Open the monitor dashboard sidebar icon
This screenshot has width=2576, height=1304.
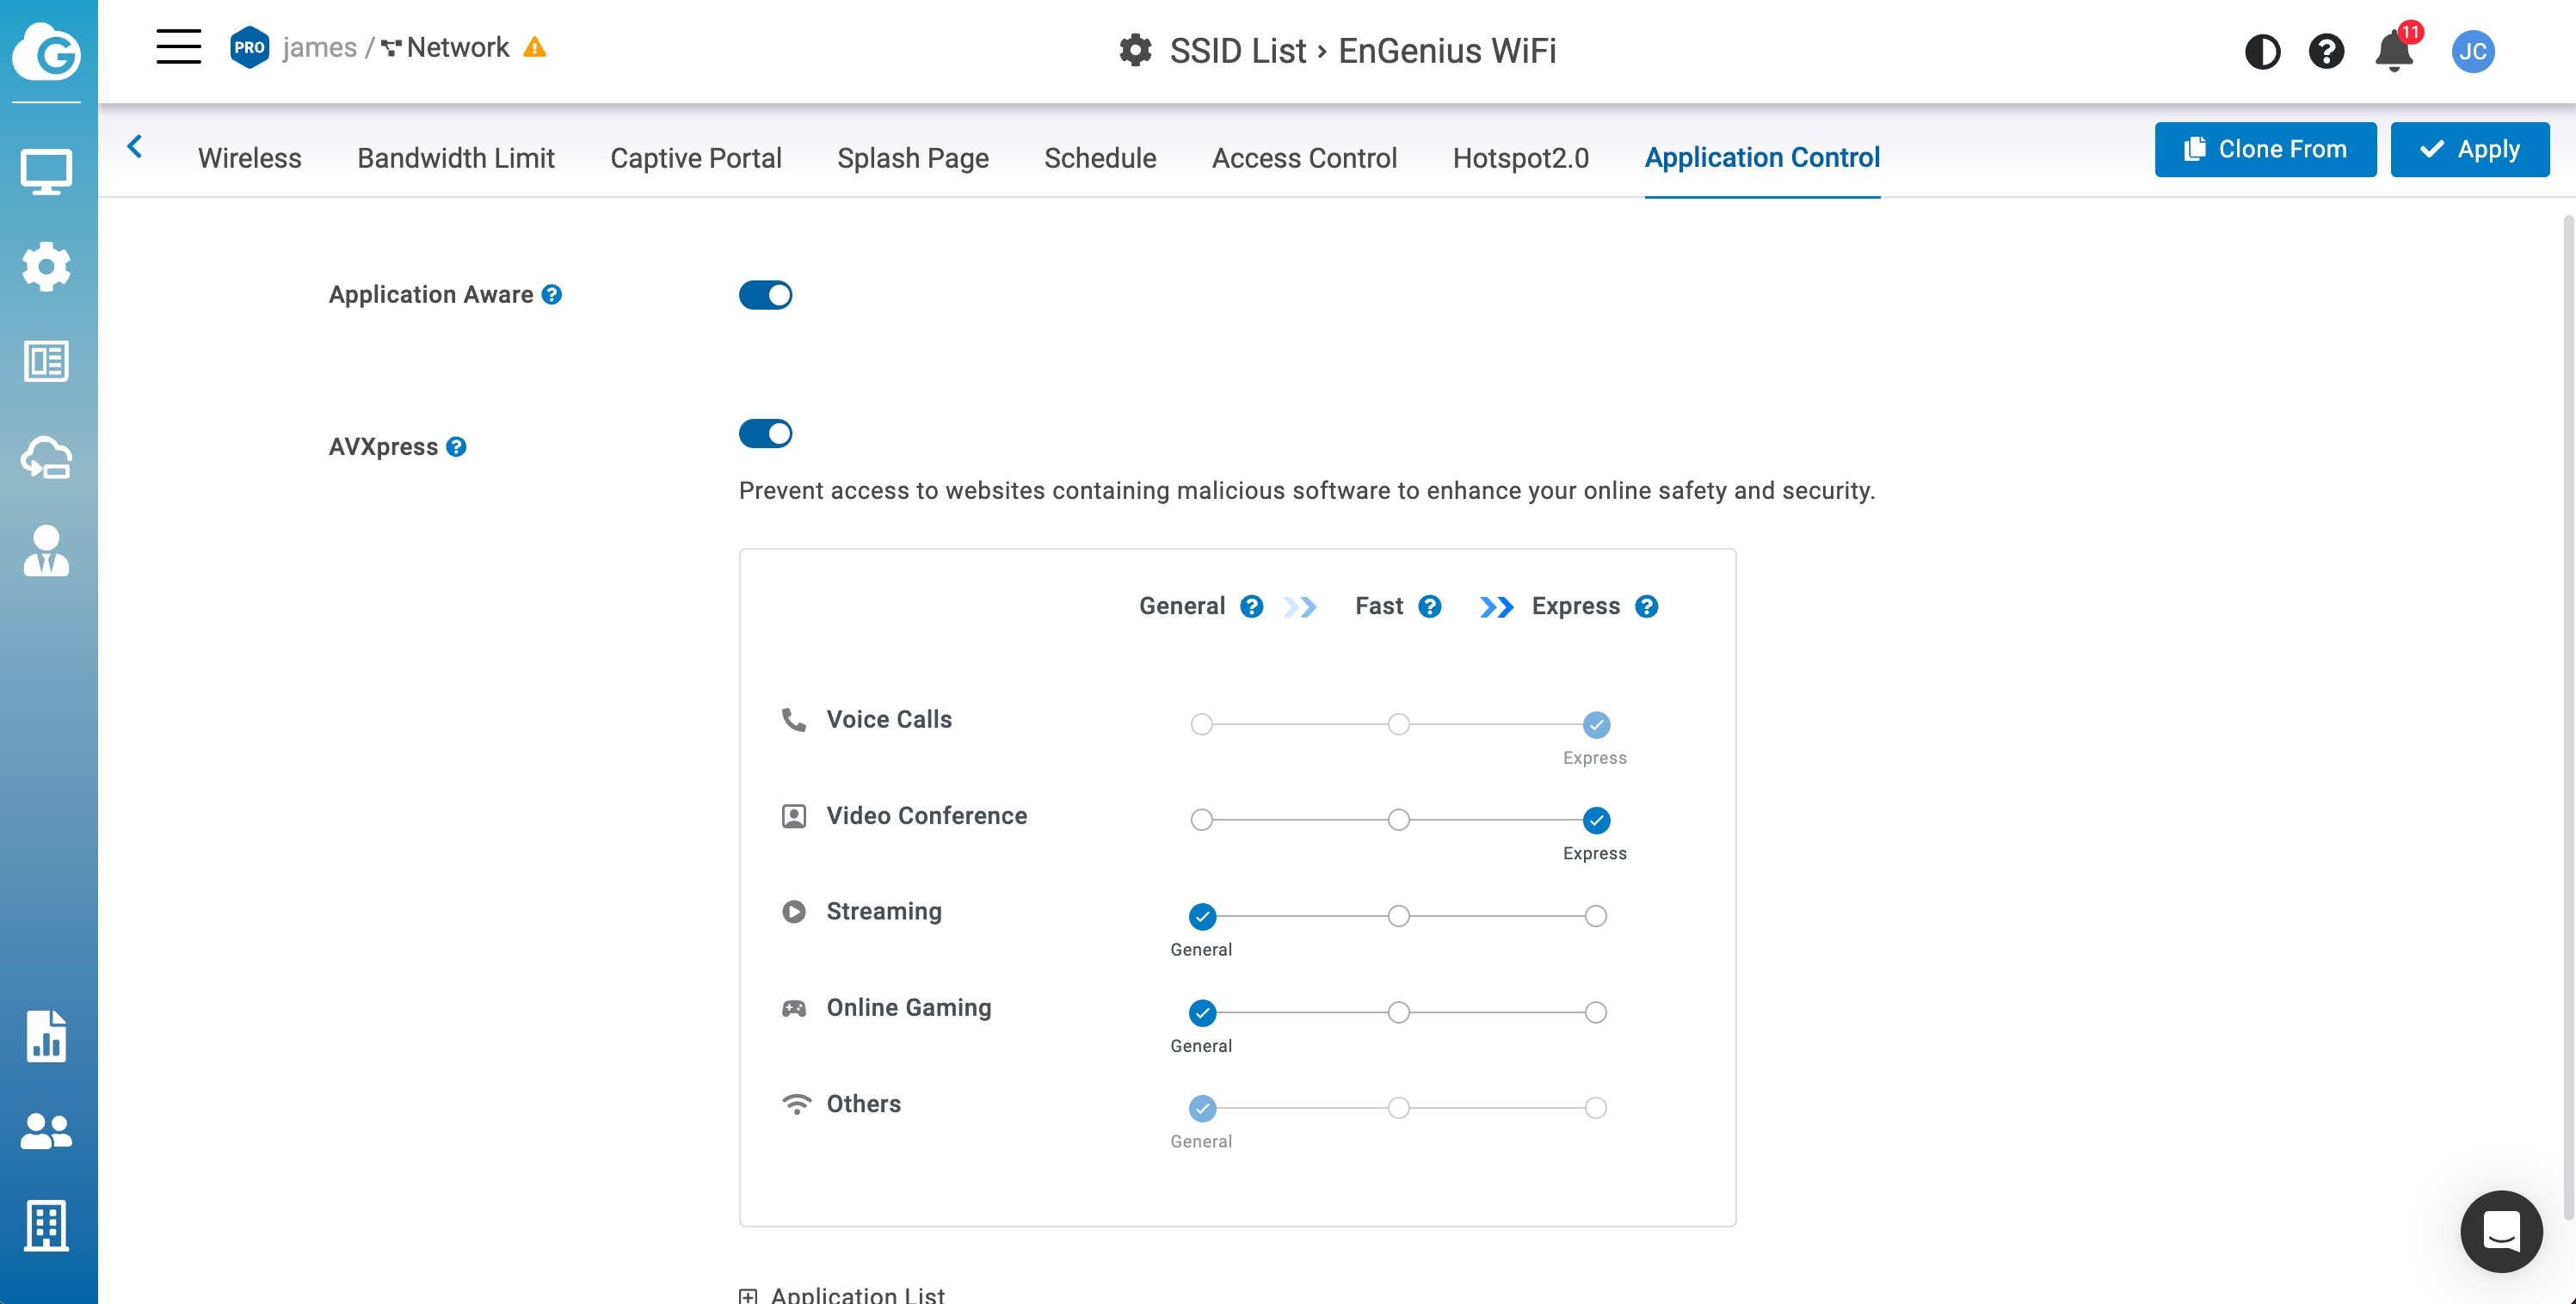coord(46,171)
